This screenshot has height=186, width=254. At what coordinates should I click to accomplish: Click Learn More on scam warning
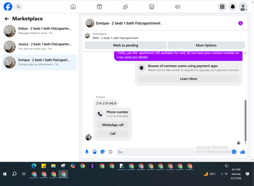pos(188,79)
